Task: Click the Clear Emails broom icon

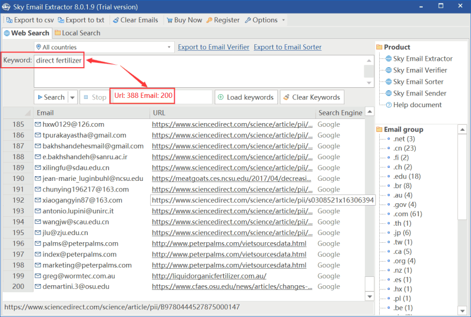Action: coord(116,20)
